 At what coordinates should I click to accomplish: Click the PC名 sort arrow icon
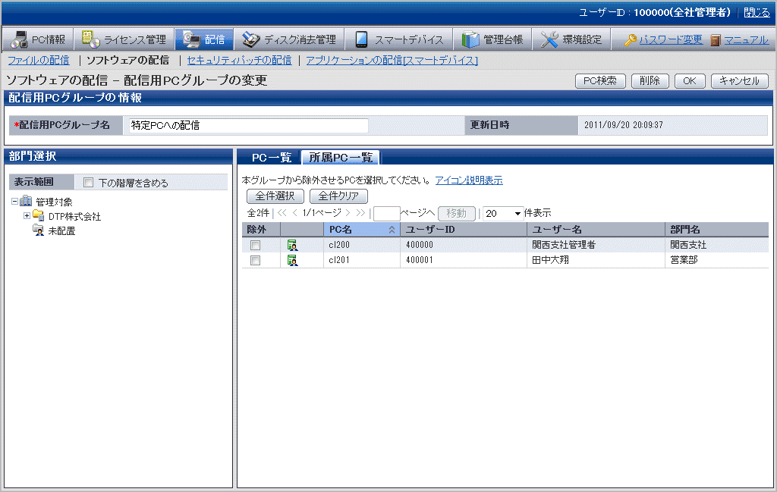[392, 230]
